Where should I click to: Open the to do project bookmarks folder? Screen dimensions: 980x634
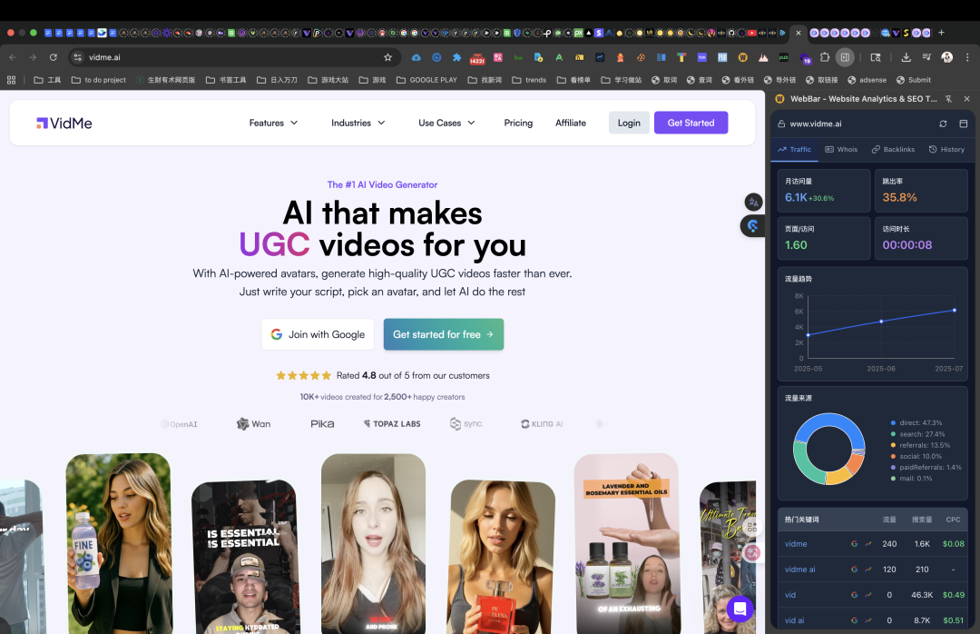tap(99, 80)
